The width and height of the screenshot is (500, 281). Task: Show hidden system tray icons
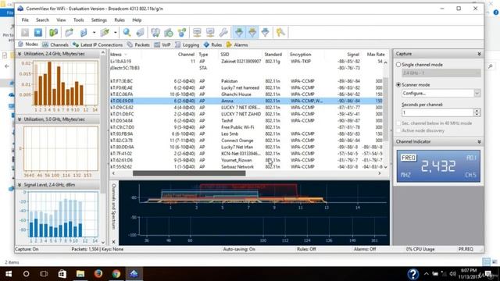click(x=426, y=274)
